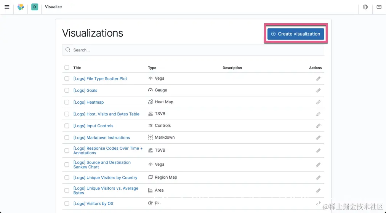
Task: Edit the Unique Visitors by Country pencil
Action: 318,178
